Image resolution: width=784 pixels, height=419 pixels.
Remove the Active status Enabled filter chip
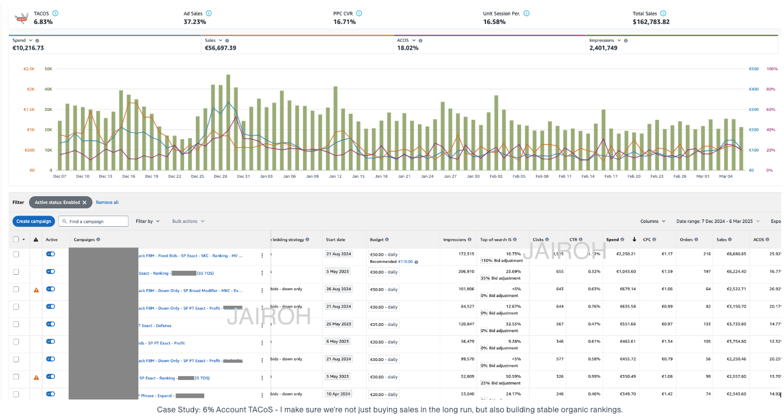(84, 202)
